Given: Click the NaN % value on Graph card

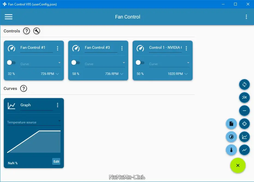Looking at the screenshot, I should click(13, 163).
